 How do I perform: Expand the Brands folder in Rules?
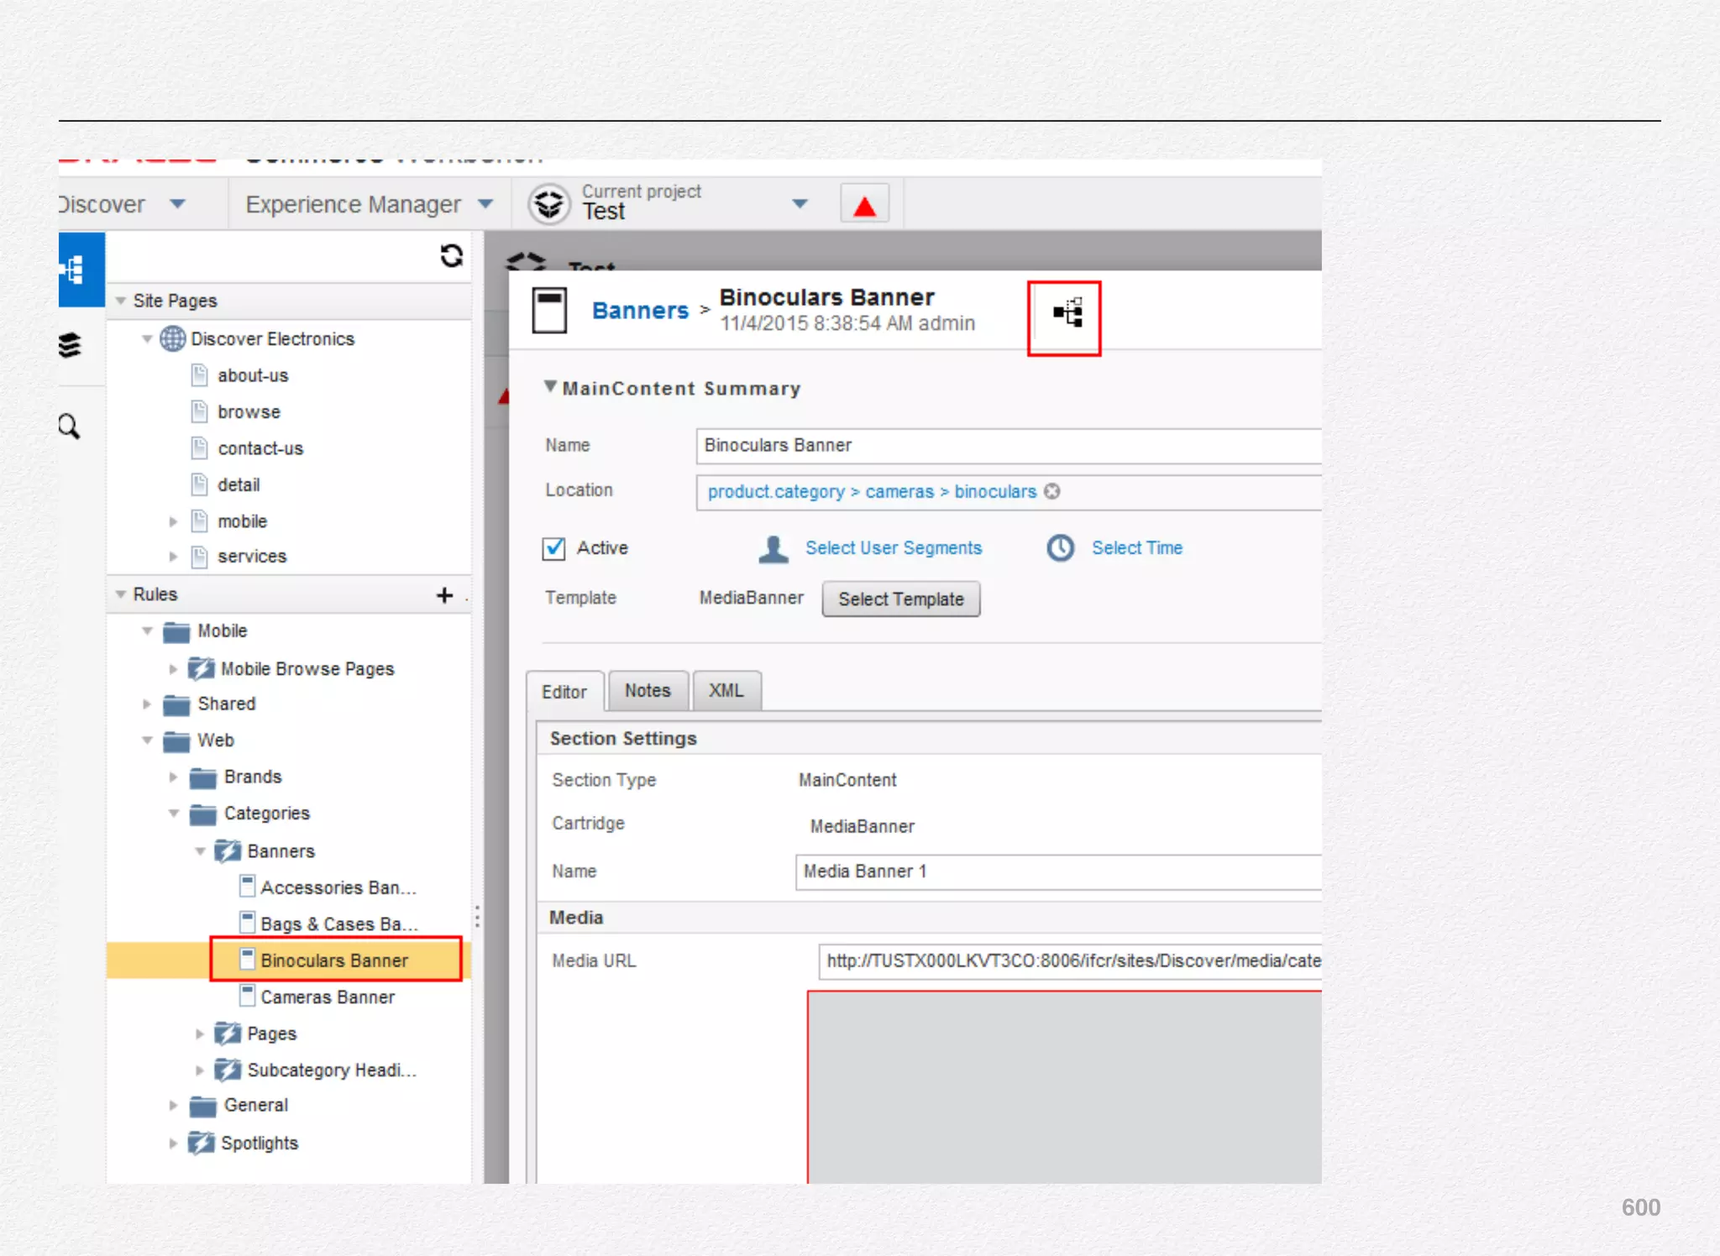[173, 777]
